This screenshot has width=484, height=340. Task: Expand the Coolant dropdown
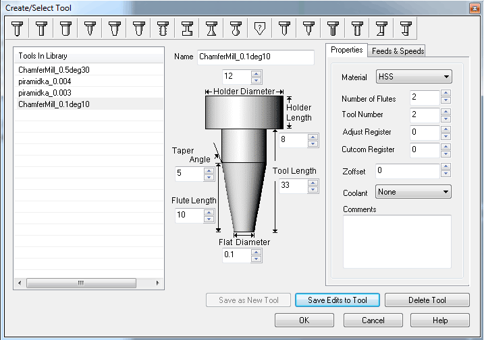coord(413,192)
